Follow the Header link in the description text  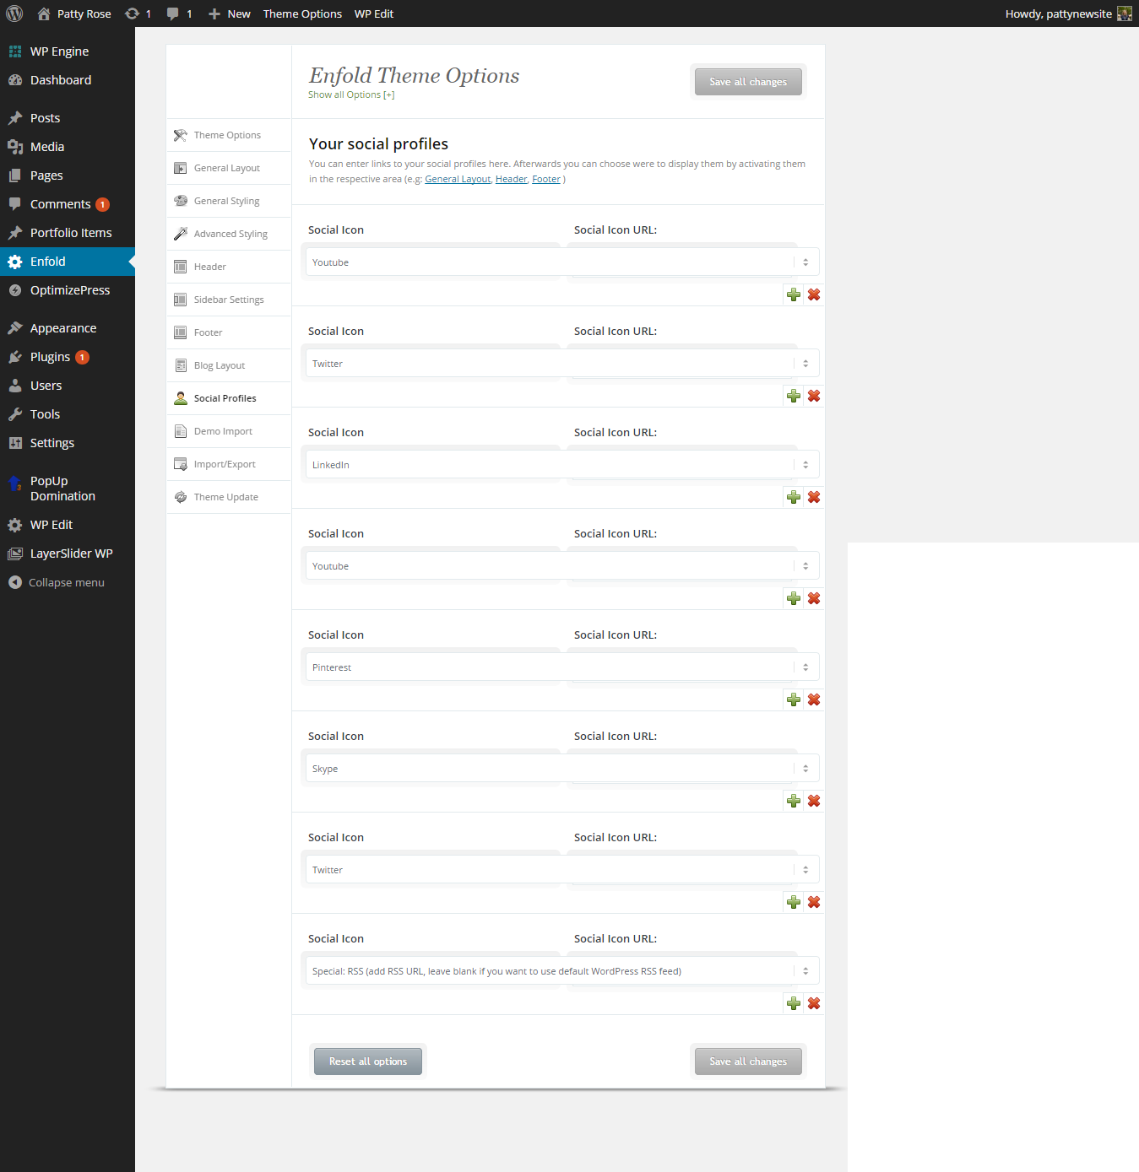pos(511,179)
